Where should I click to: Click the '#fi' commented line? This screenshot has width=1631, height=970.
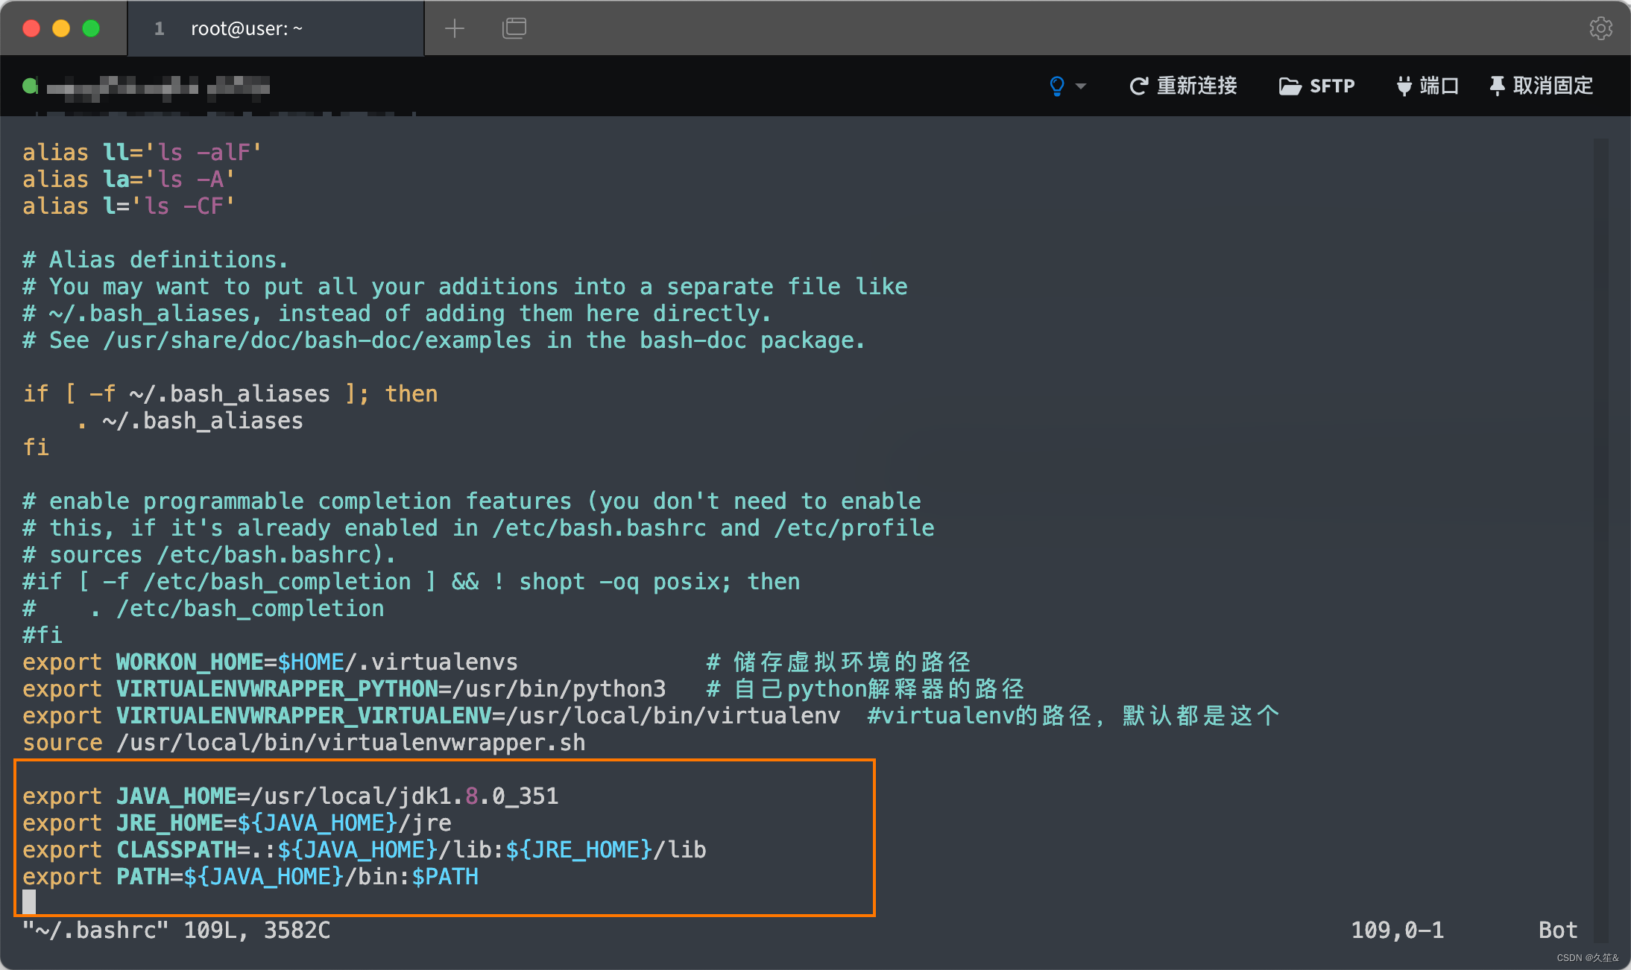tap(42, 635)
